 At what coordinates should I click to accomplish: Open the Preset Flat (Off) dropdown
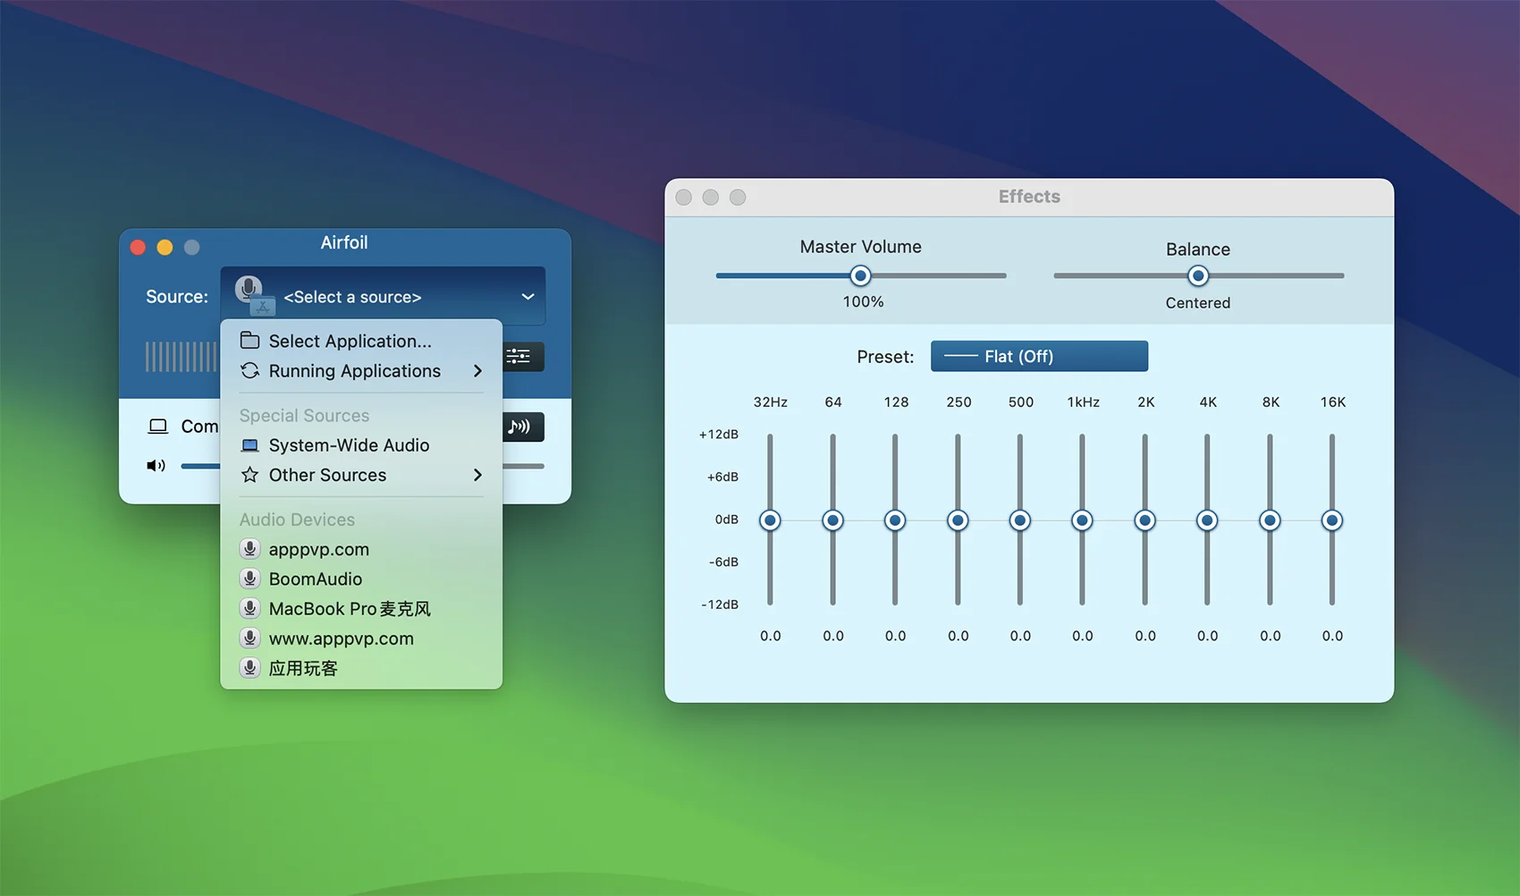(x=1039, y=356)
